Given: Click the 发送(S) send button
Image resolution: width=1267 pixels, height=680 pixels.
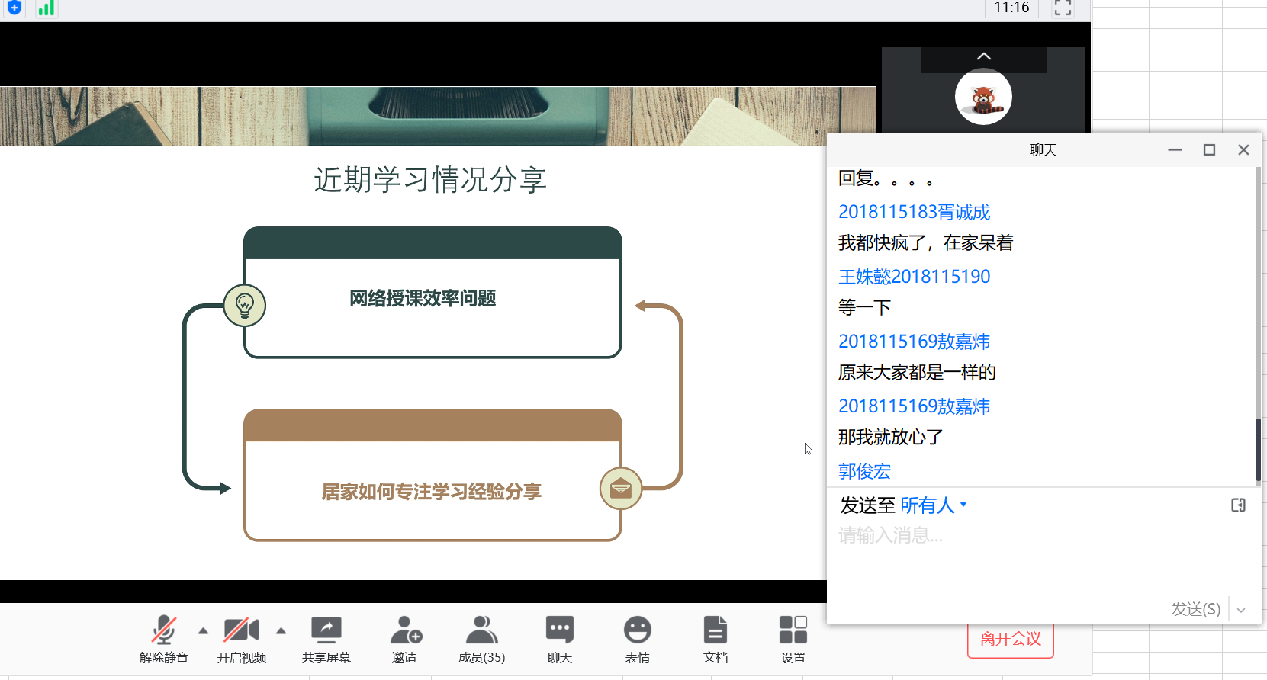Looking at the screenshot, I should (1195, 609).
